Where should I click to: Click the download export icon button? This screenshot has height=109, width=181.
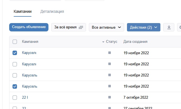[x=169, y=27]
